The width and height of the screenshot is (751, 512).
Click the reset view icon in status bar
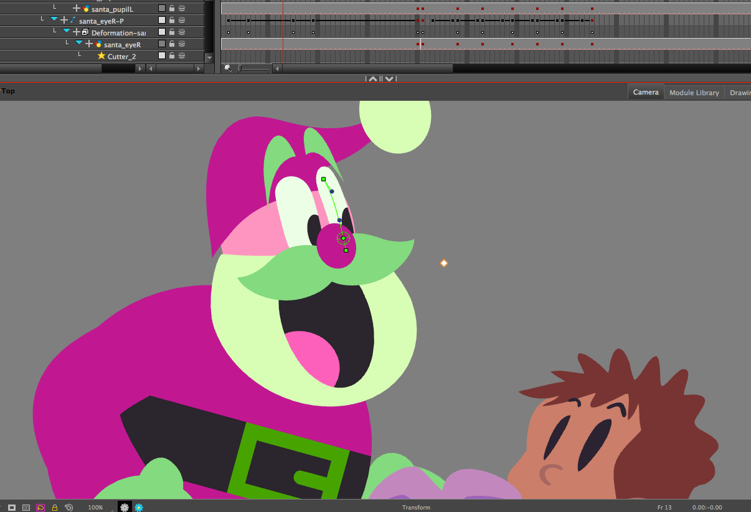pos(12,508)
